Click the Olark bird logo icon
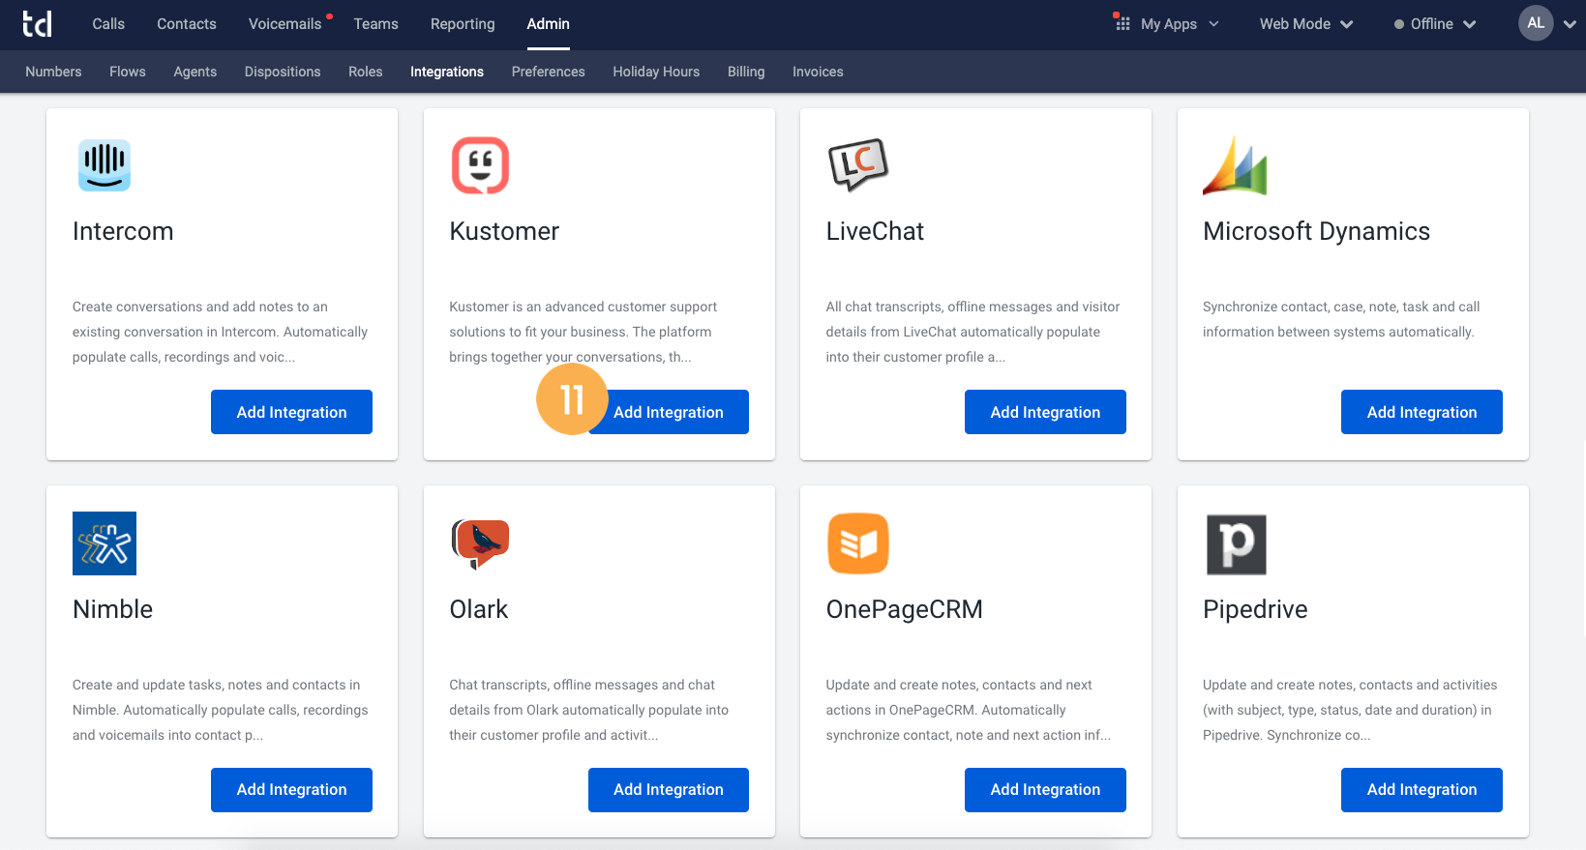Viewport: 1586px width, 850px height. point(480,543)
